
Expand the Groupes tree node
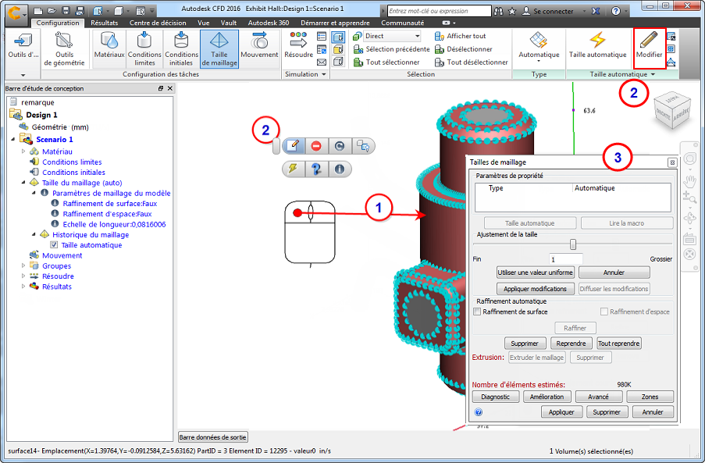click(23, 265)
